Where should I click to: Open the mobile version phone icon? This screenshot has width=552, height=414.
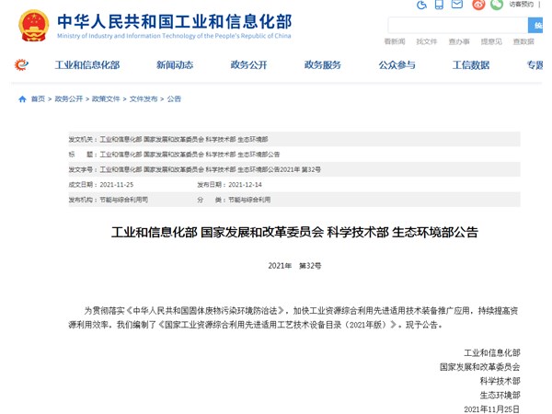[440, 6]
